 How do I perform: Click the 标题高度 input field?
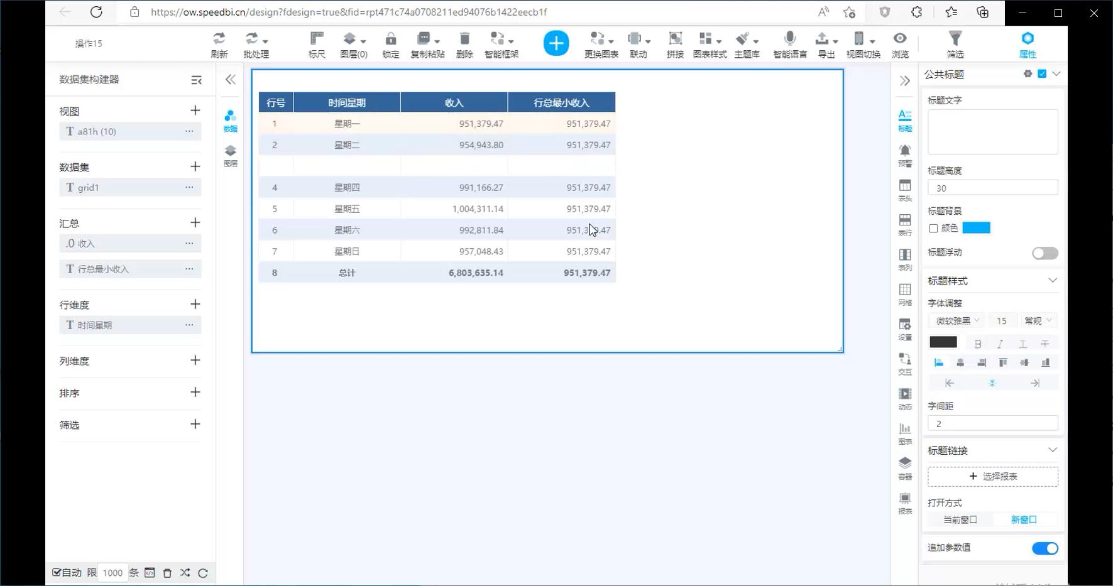pos(992,188)
